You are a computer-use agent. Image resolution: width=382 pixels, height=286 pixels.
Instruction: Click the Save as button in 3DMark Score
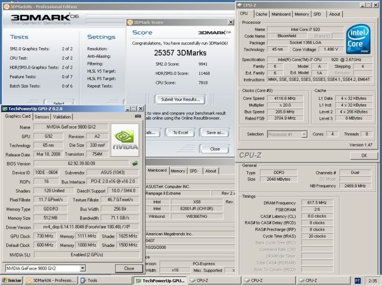coord(215,133)
